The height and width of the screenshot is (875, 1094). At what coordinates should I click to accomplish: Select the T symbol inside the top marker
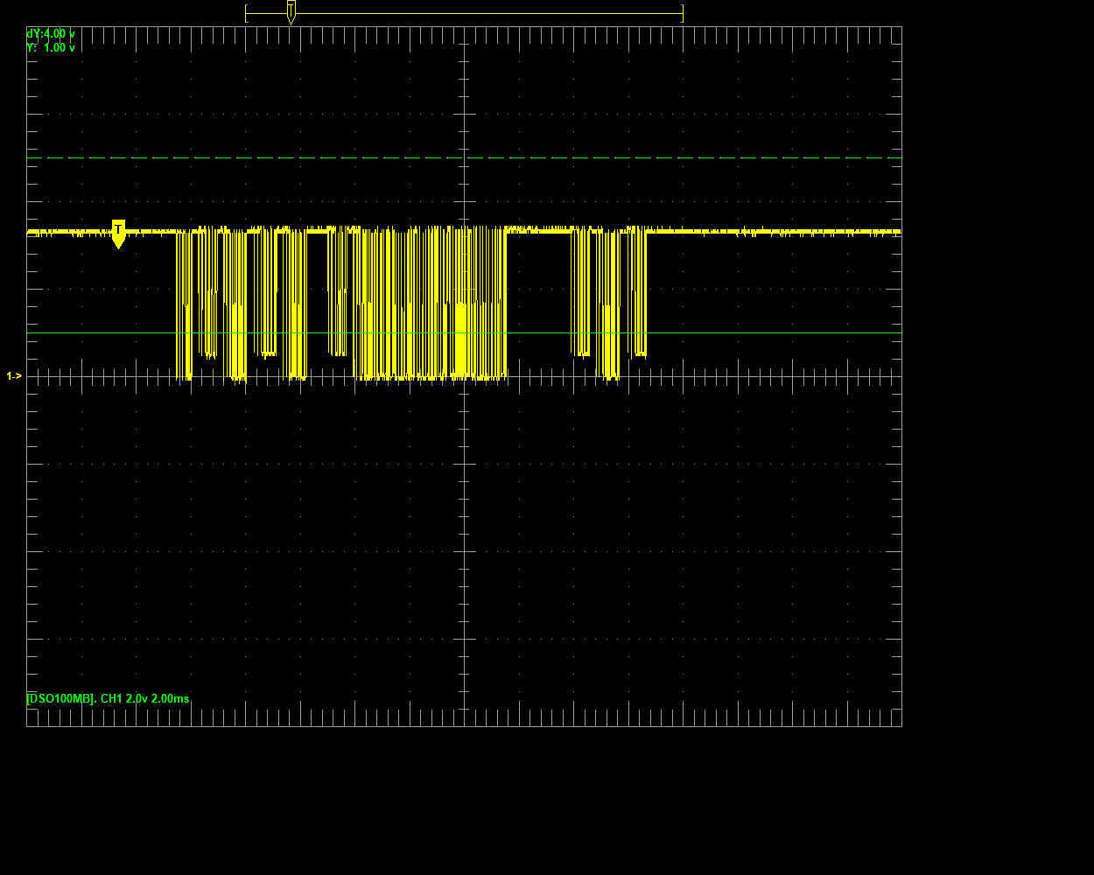(x=290, y=9)
